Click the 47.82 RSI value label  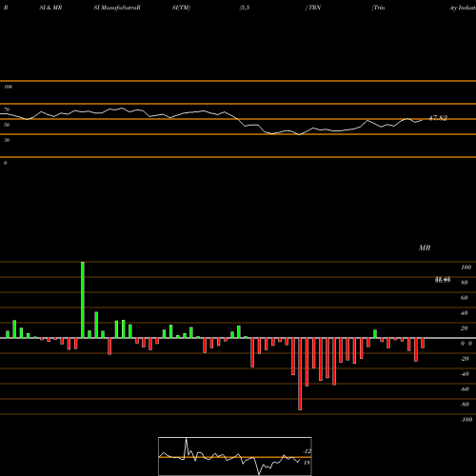click(438, 118)
